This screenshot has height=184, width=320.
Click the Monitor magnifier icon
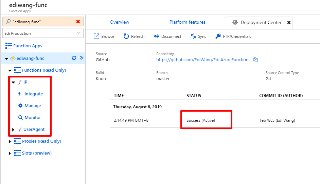click(x=20, y=118)
